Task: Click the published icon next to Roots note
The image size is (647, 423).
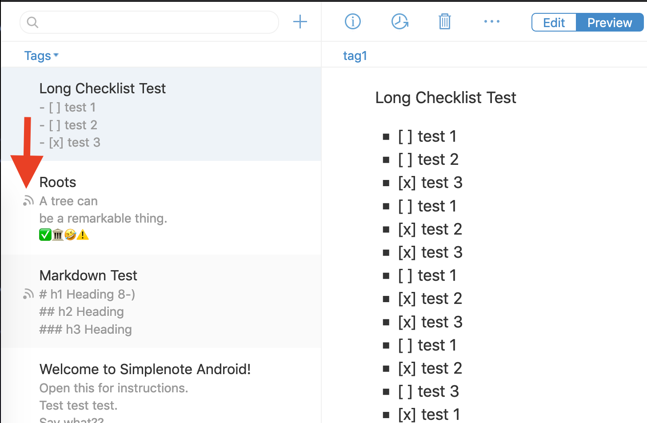Action: coord(28,201)
